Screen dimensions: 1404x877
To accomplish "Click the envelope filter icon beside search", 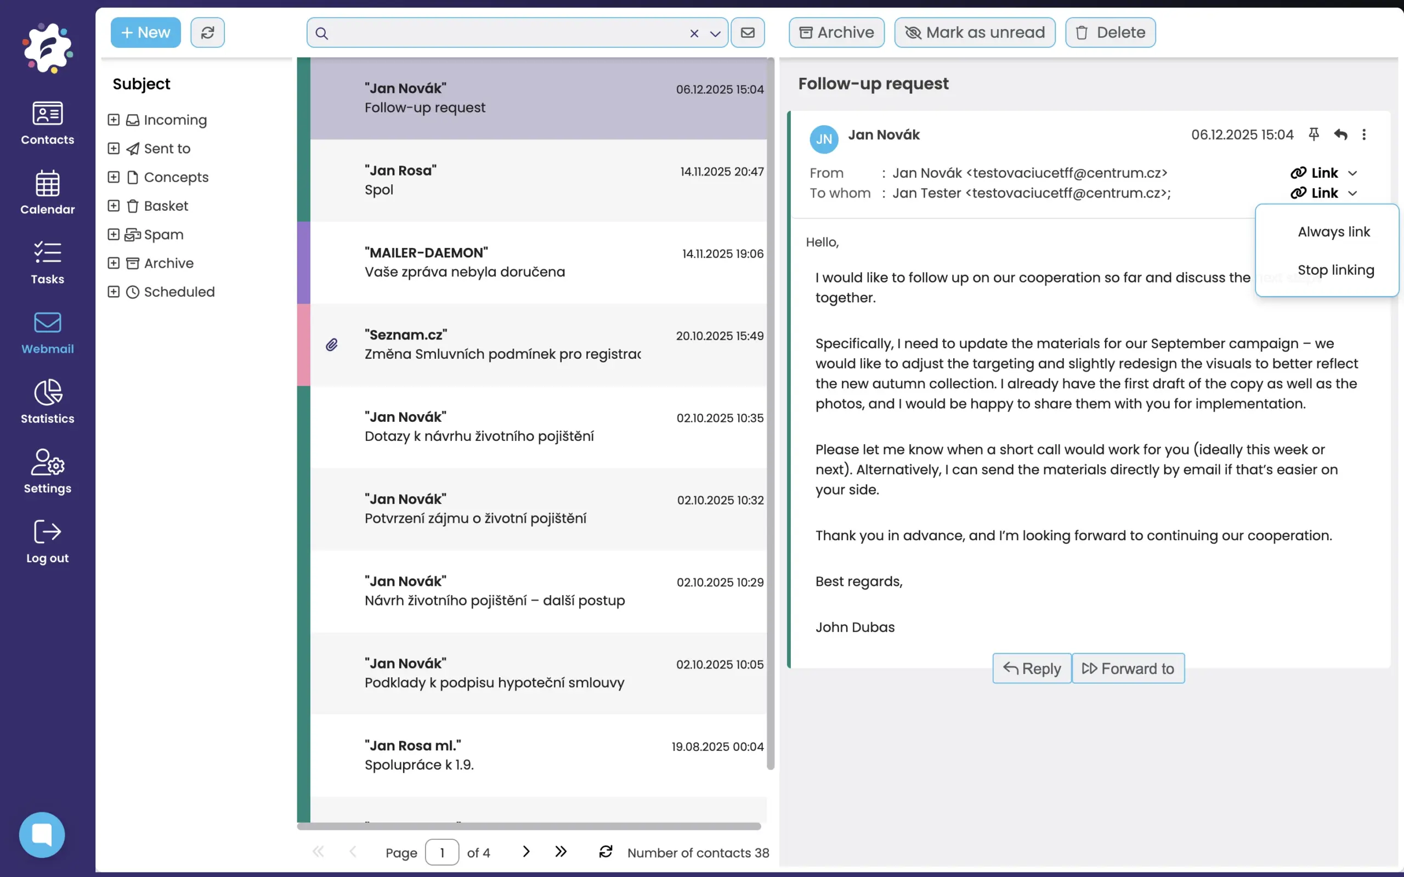I will click(x=748, y=32).
